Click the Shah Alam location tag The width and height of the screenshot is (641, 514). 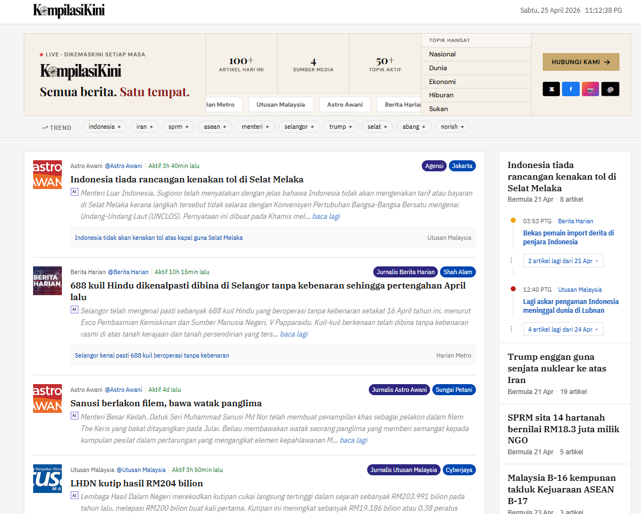[458, 272]
